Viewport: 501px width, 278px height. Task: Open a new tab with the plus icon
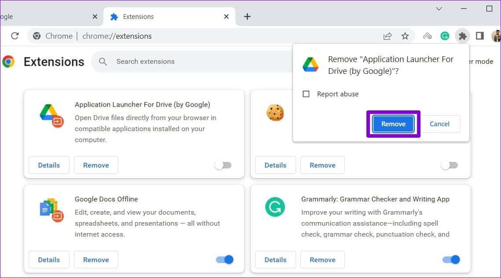tap(247, 17)
